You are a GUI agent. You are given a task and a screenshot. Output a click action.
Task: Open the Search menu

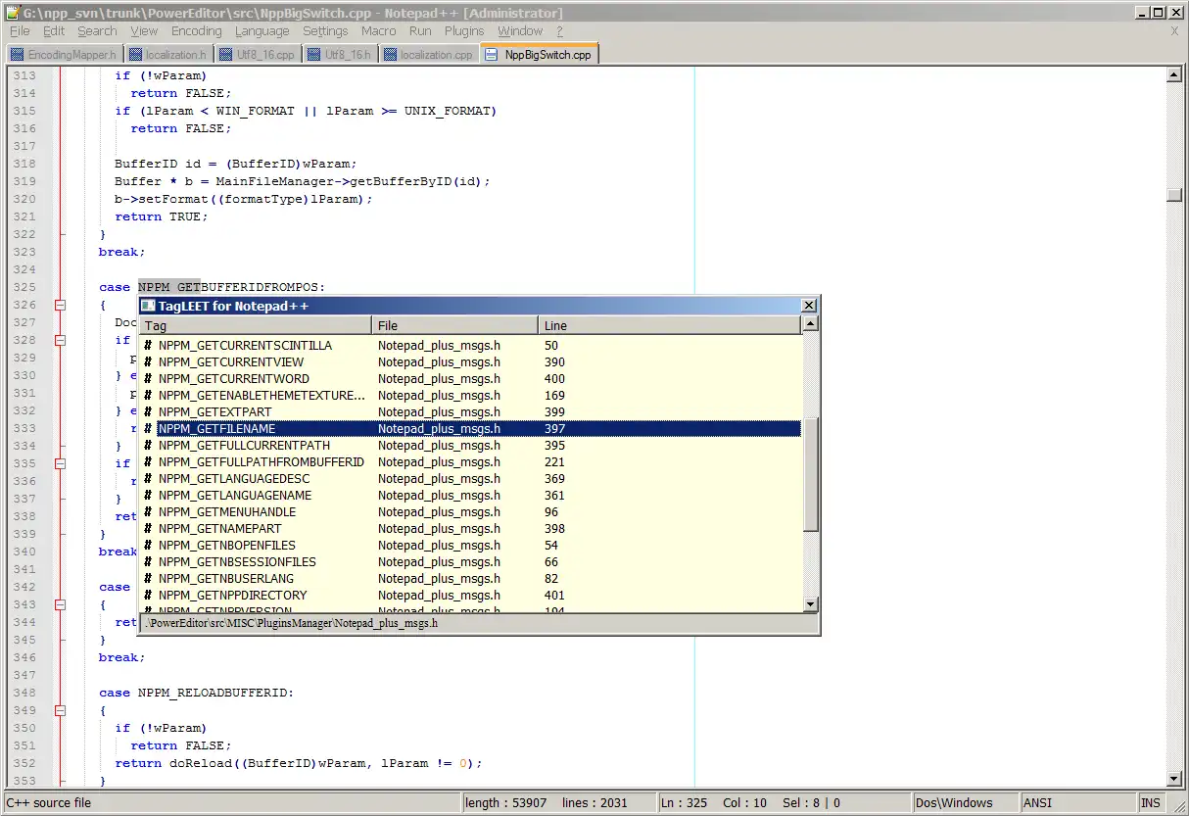[97, 31]
